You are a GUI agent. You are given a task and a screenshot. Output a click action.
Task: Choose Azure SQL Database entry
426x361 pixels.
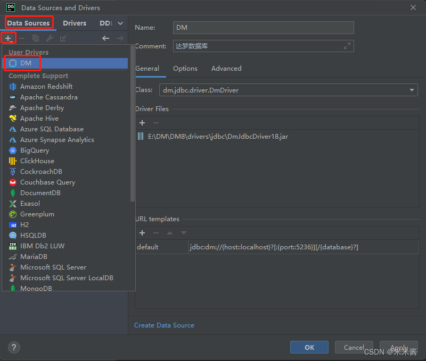click(x=65, y=129)
